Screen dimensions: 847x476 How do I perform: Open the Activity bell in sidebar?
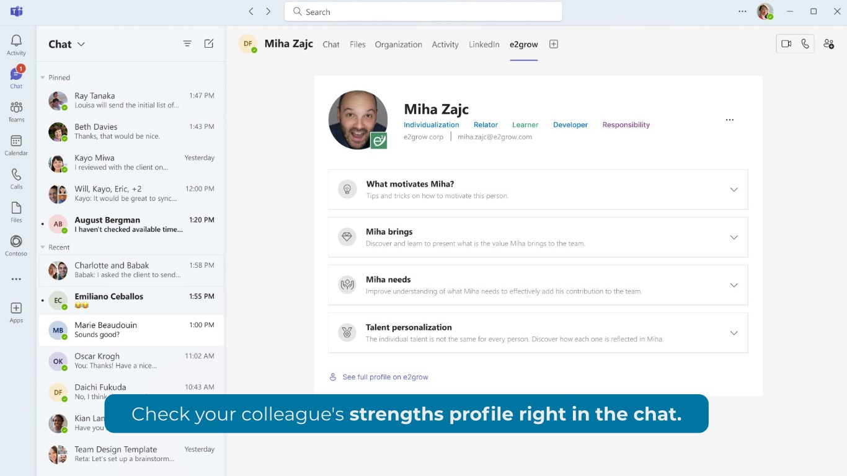pyautogui.click(x=16, y=44)
